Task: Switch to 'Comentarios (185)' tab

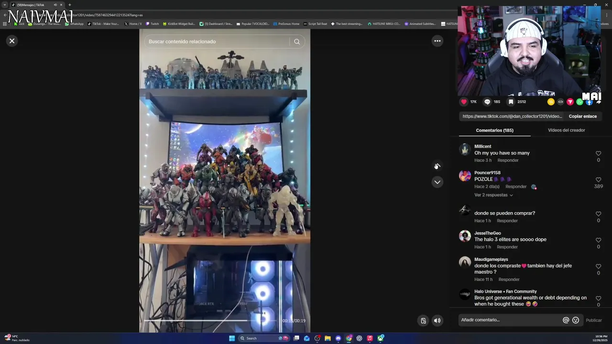Action: point(494,130)
